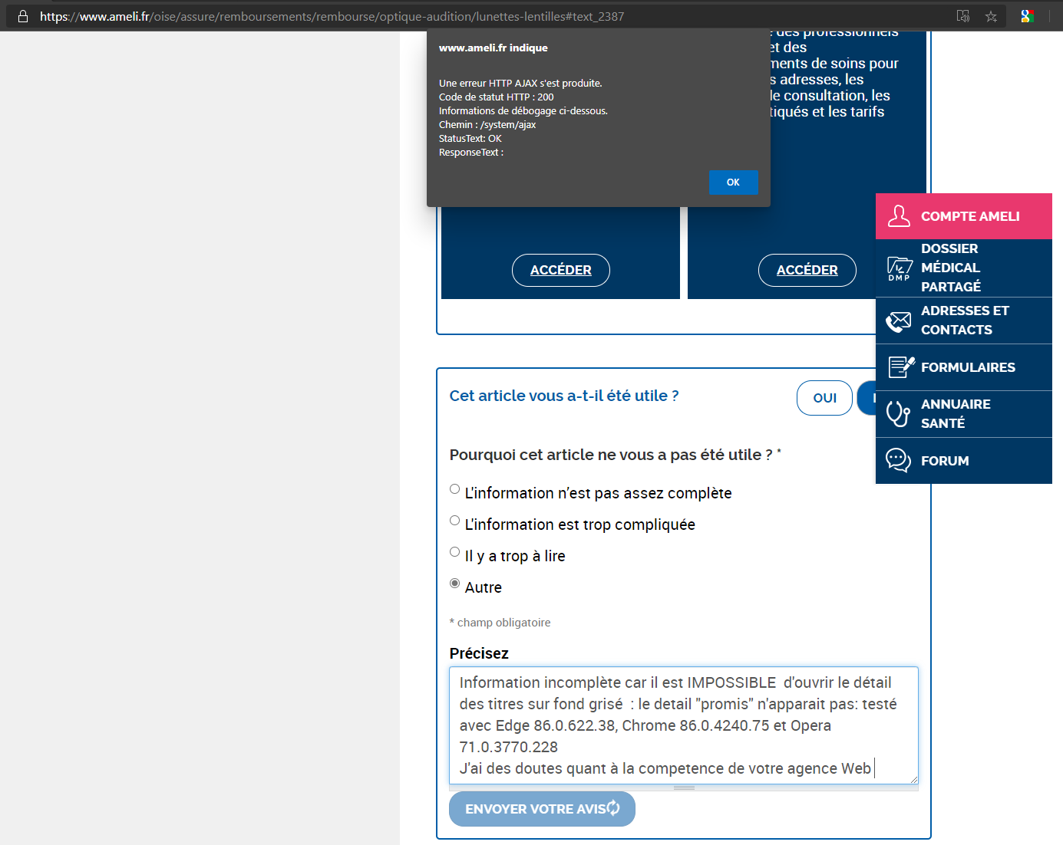View site security via padlock icon
The image size is (1063, 845).
tap(23, 16)
